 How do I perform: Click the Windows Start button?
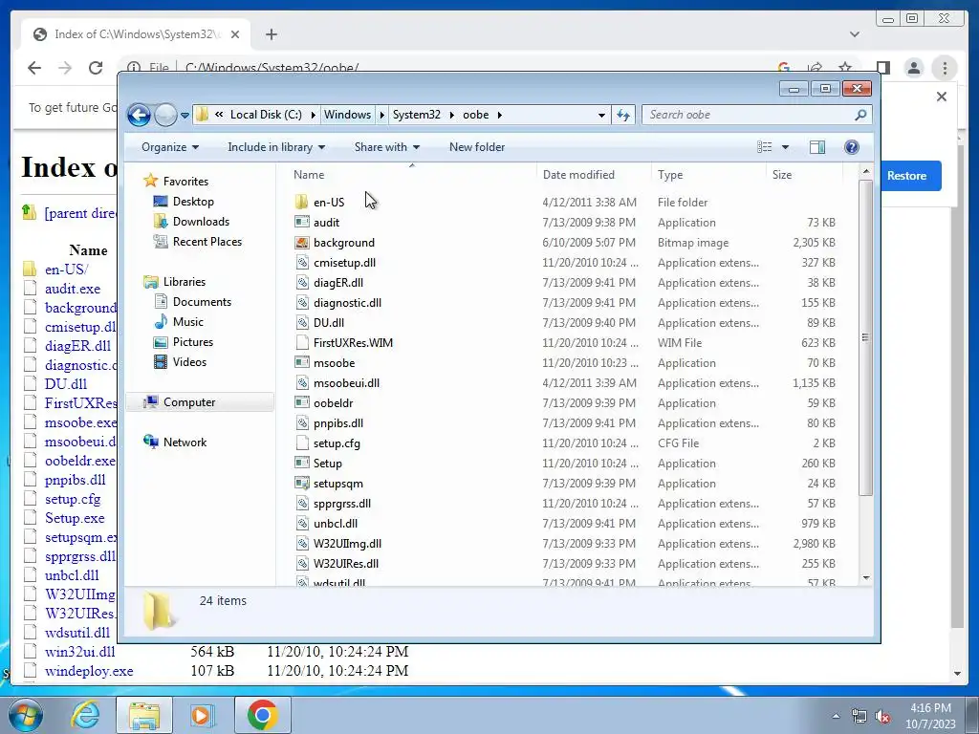point(24,715)
